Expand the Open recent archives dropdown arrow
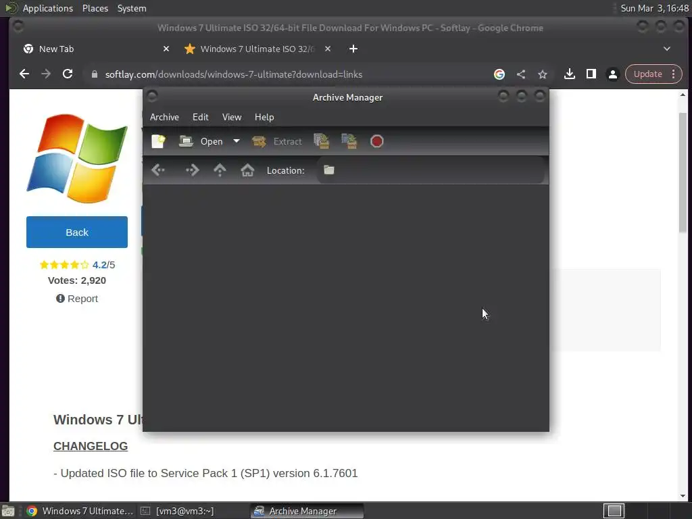Image resolution: width=692 pixels, height=519 pixels. click(x=237, y=141)
